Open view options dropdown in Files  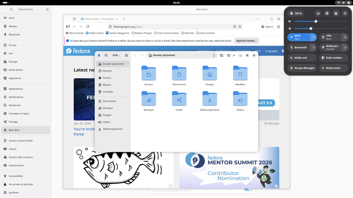[x=234, y=55]
